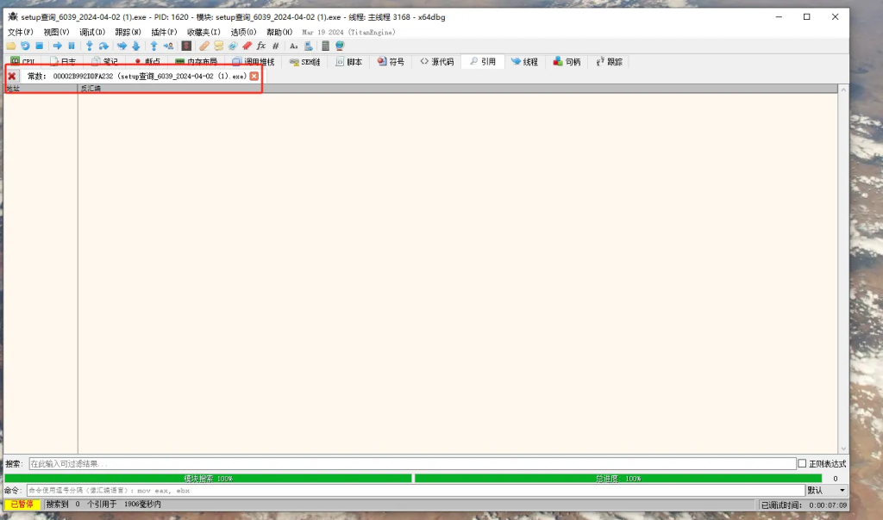Click the 模块搜索 progress bar

point(207,478)
